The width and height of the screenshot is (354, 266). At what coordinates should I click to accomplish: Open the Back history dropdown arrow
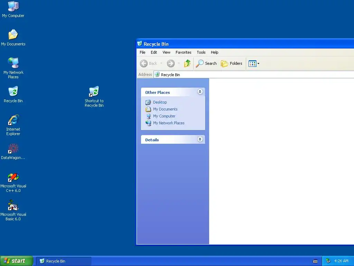pyautogui.click(x=161, y=63)
